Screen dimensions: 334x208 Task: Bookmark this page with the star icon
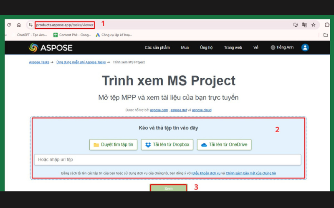click(x=314, y=25)
